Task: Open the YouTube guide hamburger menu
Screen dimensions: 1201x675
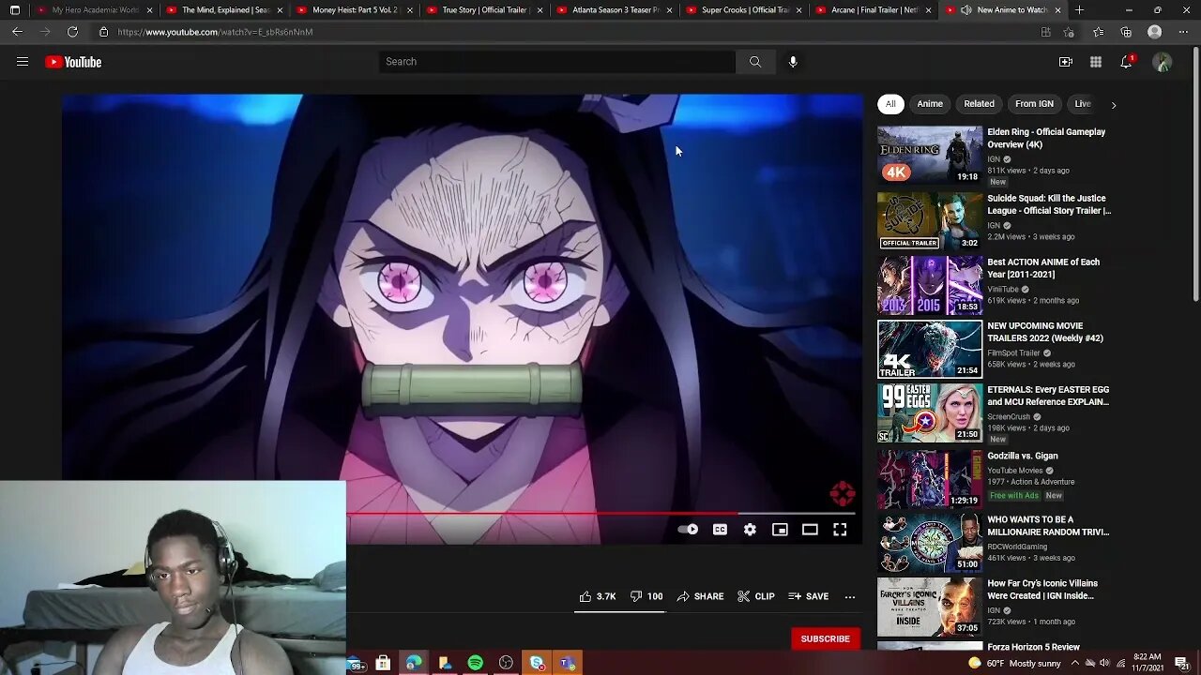Action: click(23, 62)
